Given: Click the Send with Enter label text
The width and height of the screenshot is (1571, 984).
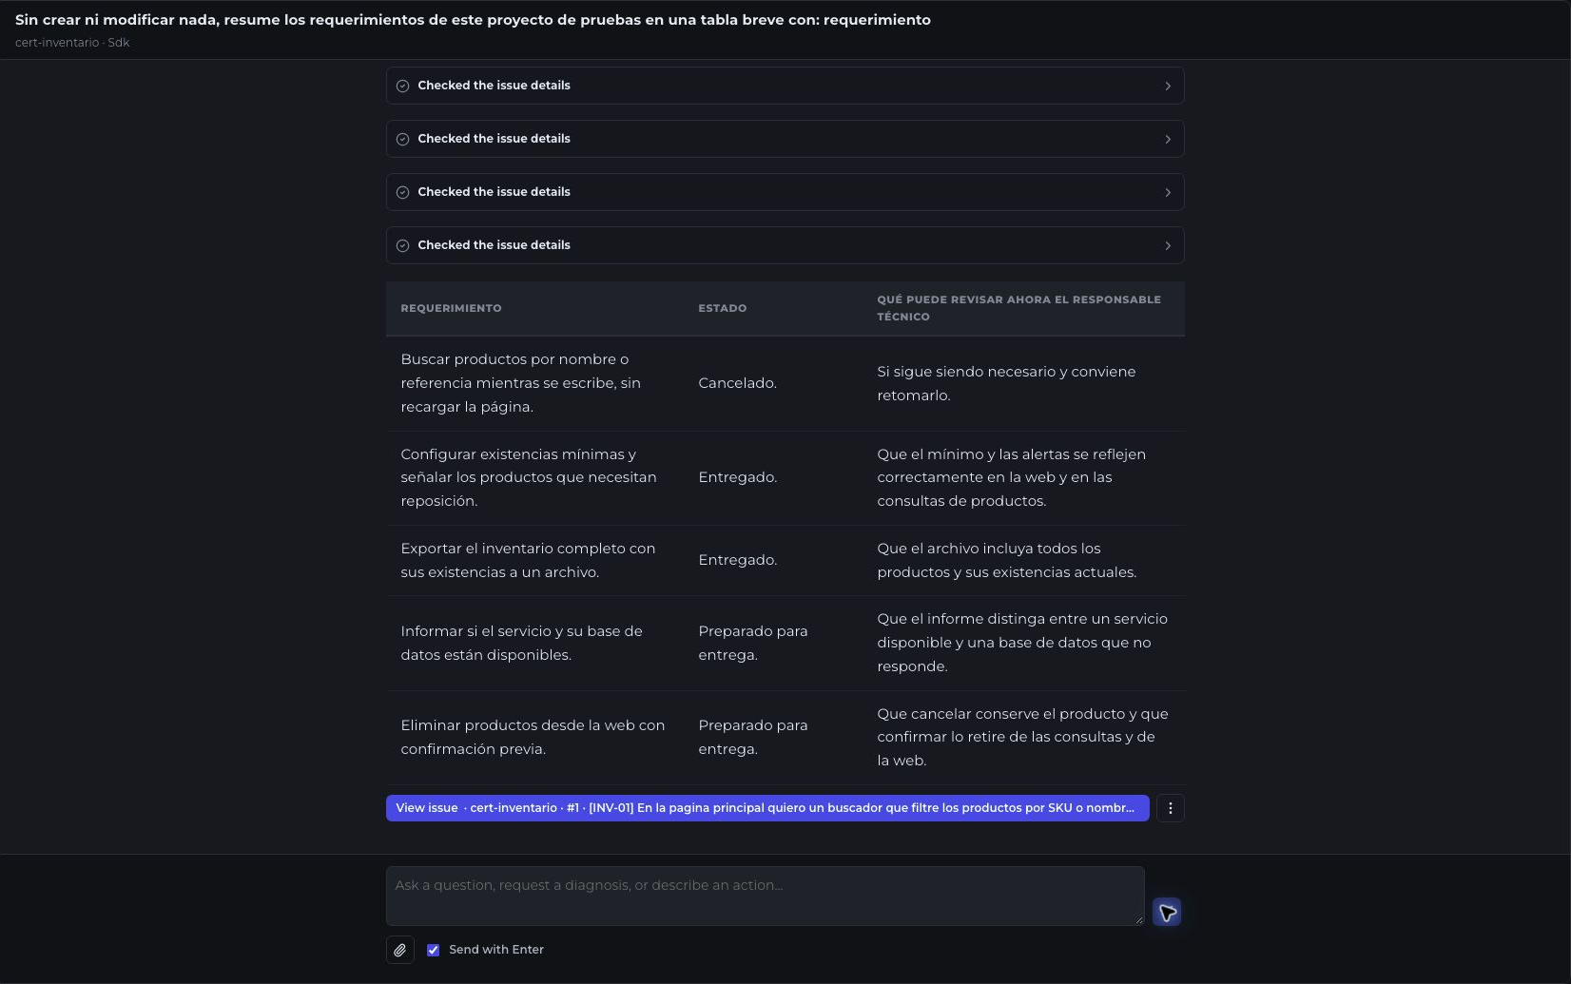Looking at the screenshot, I should 496,950.
